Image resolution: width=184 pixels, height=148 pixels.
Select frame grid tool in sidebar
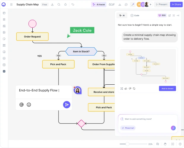pyautogui.click(x=4, y=20)
